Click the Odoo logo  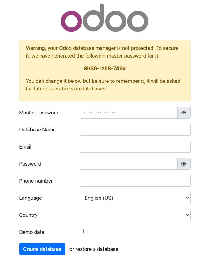105,18
